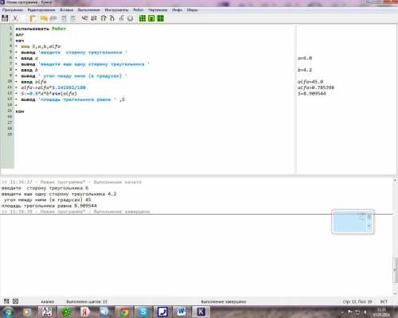Click code line 12 with S formula
The width and height of the screenshot is (398, 318).
click(x=49, y=93)
